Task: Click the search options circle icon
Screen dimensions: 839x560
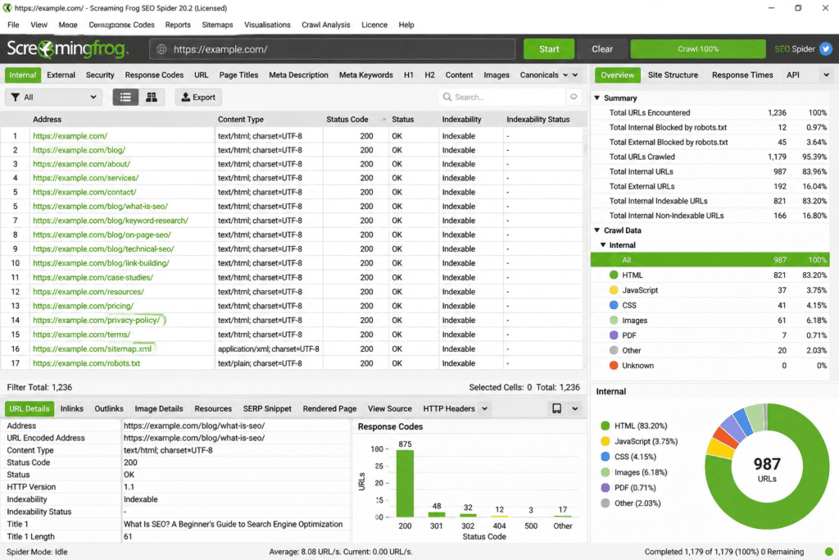Action: [x=574, y=97]
